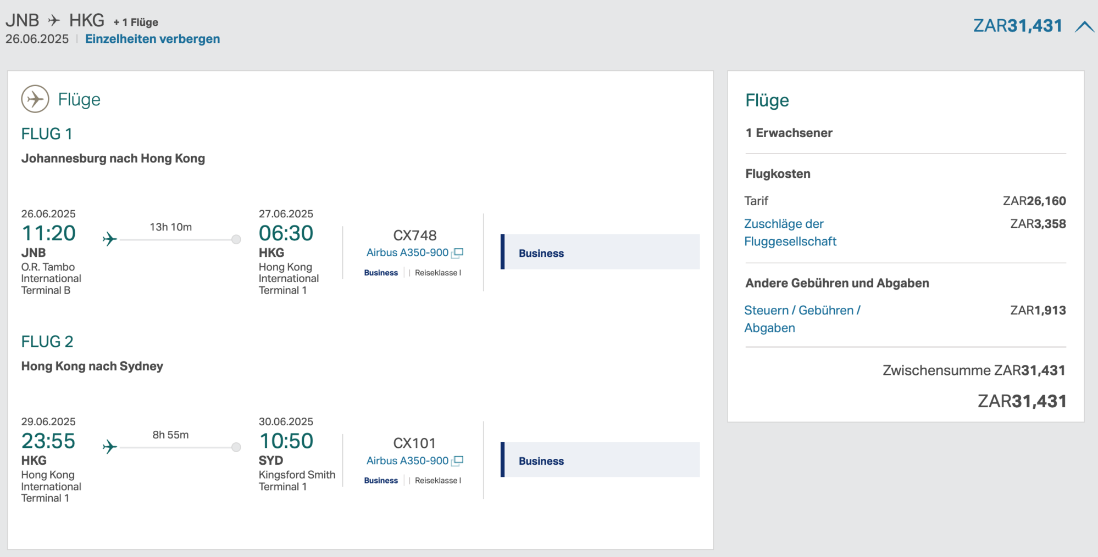Expand the + 1 Flüge indicator

pos(135,22)
